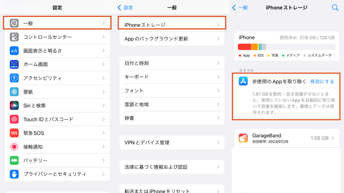Tap the App Store icon in recommendation
The height and width of the screenshot is (193, 344).
[x=243, y=81]
